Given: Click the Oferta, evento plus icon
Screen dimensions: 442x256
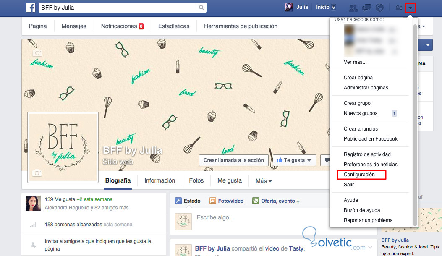Looking at the screenshot, I should coord(255,201).
